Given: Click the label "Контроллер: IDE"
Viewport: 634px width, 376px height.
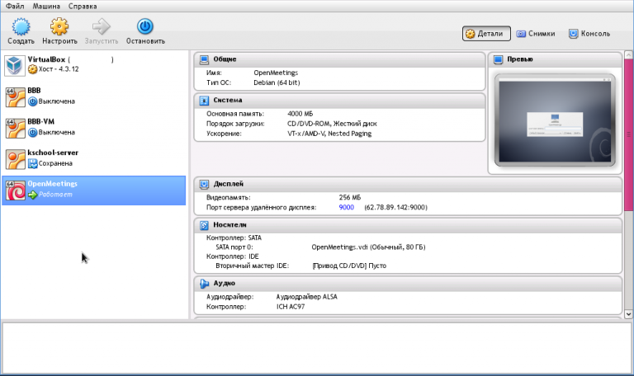Looking at the screenshot, I should point(233,256).
